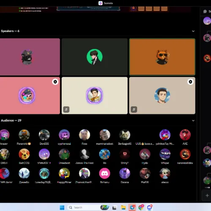Click the Birhanu audience avatar
Image resolution: width=211 pixels, height=211 pixels.
tap(105, 173)
